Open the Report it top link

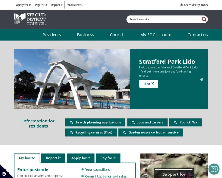pos(57,5)
